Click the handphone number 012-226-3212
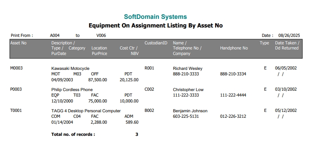 coord(233,116)
